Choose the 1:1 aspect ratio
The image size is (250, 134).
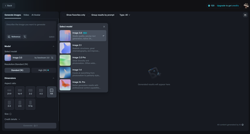(x=52, y=92)
